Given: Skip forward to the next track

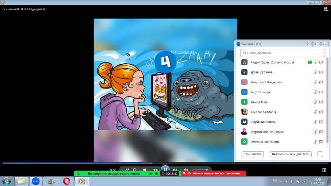Looking at the screenshot, I should click(x=175, y=170).
